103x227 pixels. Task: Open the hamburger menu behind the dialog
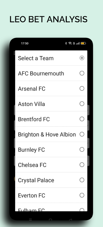(14, 53)
